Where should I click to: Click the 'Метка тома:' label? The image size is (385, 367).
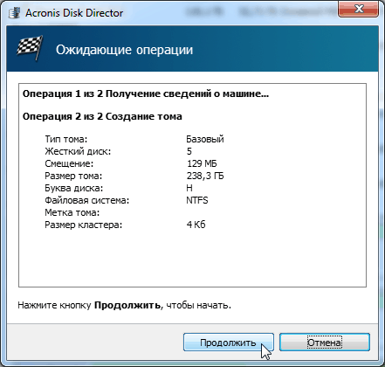tap(72, 212)
